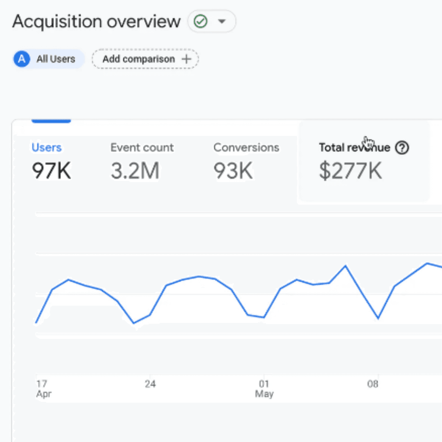Open the dropdown arrow beside the green checkmark
The image size is (442, 442).
click(222, 21)
